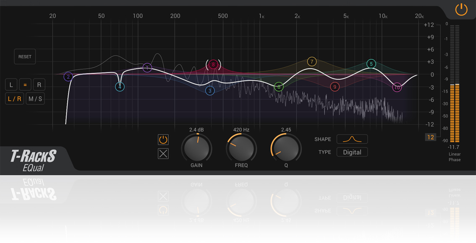The width and height of the screenshot is (476, 243).
Task: Link channels with the = button
Action: pyautogui.click(x=25, y=84)
